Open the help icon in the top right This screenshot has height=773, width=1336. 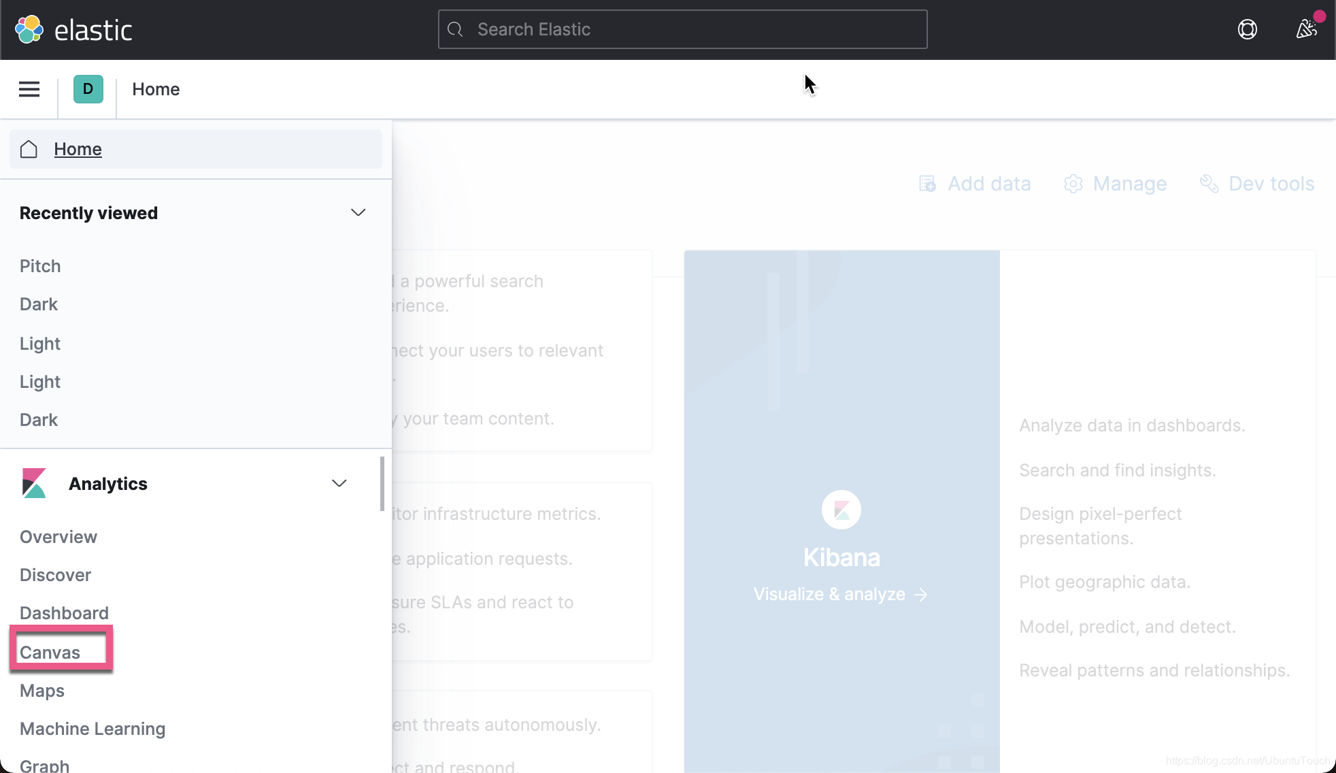point(1247,29)
